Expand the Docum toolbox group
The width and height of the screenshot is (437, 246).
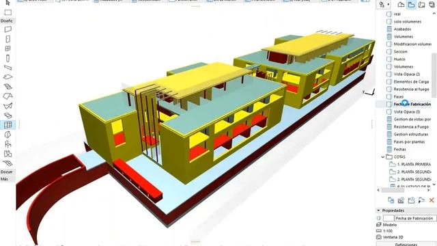point(7,172)
